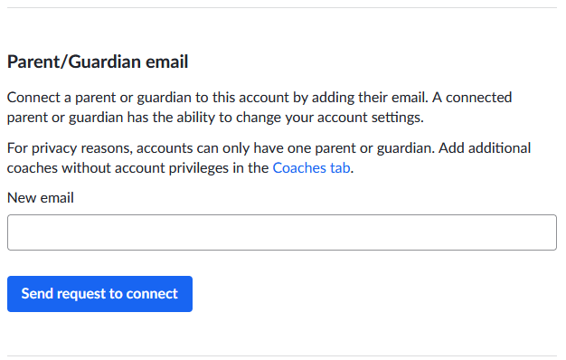Click the phrase Add additional in the text
The image size is (566, 360).
pyautogui.click(x=485, y=148)
